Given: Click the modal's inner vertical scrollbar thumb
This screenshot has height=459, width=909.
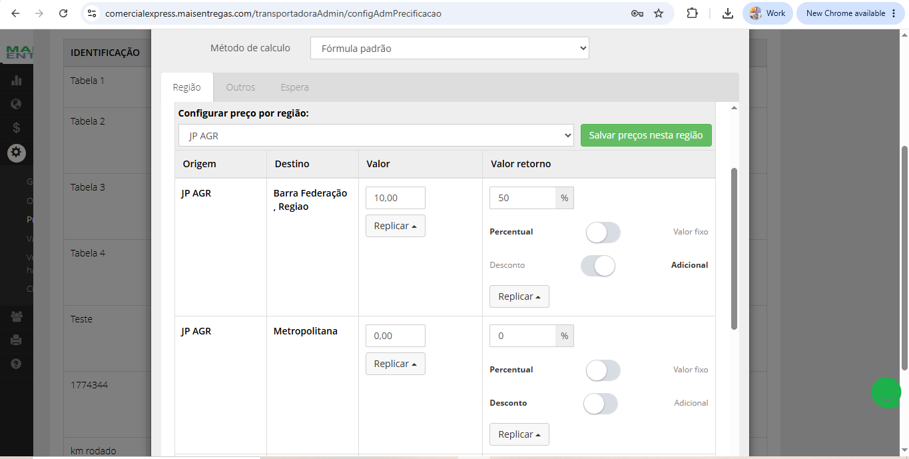Looking at the screenshot, I should (735, 248).
